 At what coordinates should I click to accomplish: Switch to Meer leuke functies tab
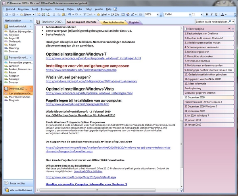113,22
